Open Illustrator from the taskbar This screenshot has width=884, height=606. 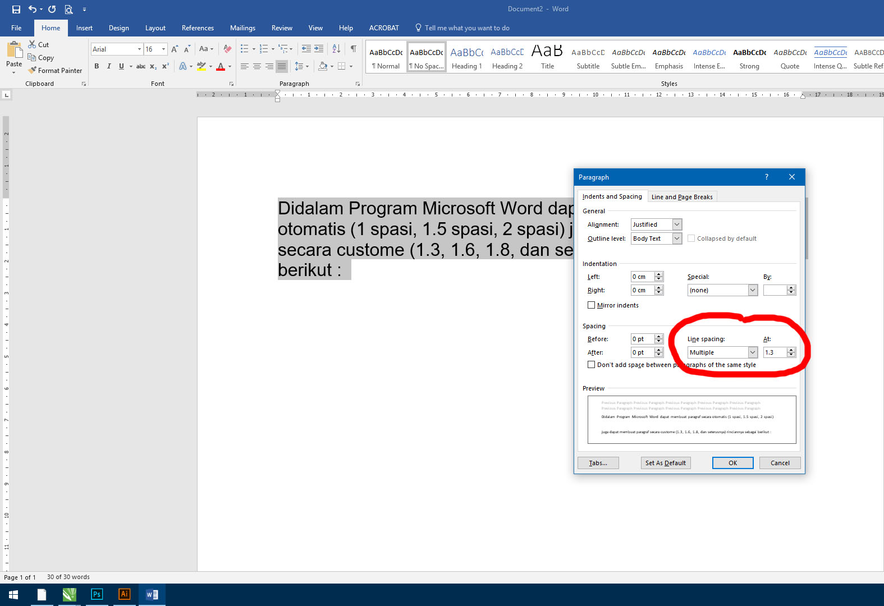pyautogui.click(x=125, y=595)
